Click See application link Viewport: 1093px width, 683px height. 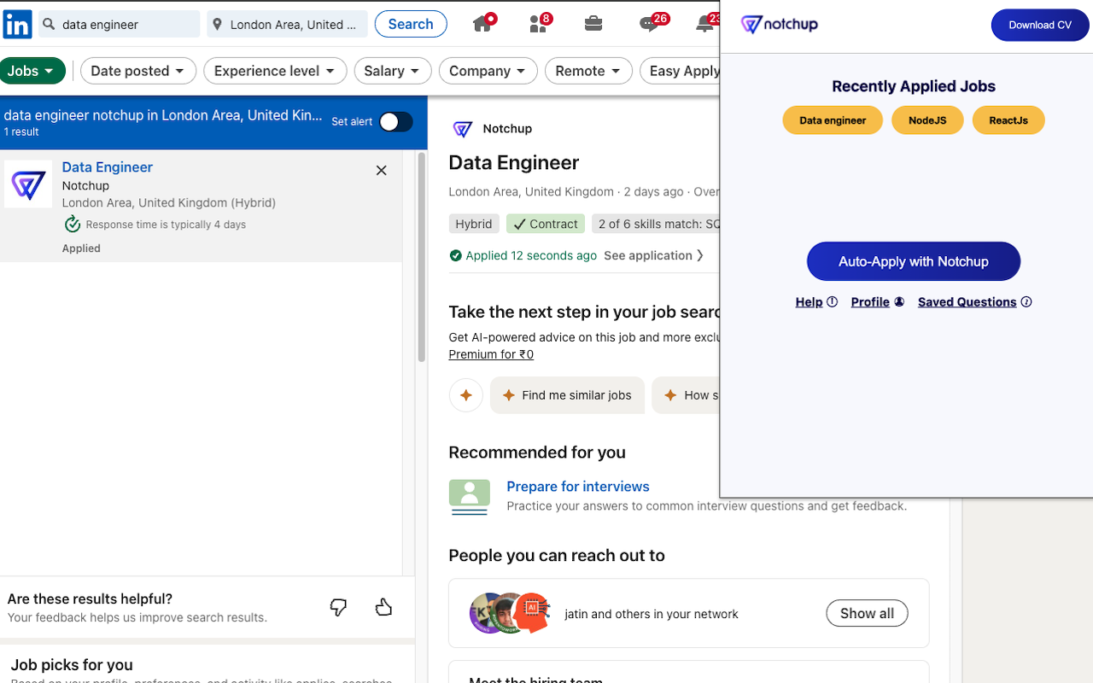[654, 255]
